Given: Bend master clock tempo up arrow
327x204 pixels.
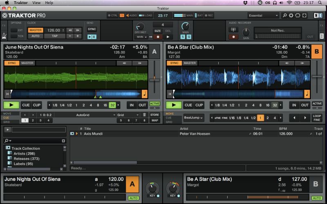Looking at the screenshot, I should pos(78,30).
